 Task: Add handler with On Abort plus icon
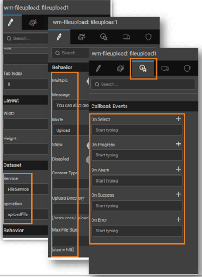(178, 169)
